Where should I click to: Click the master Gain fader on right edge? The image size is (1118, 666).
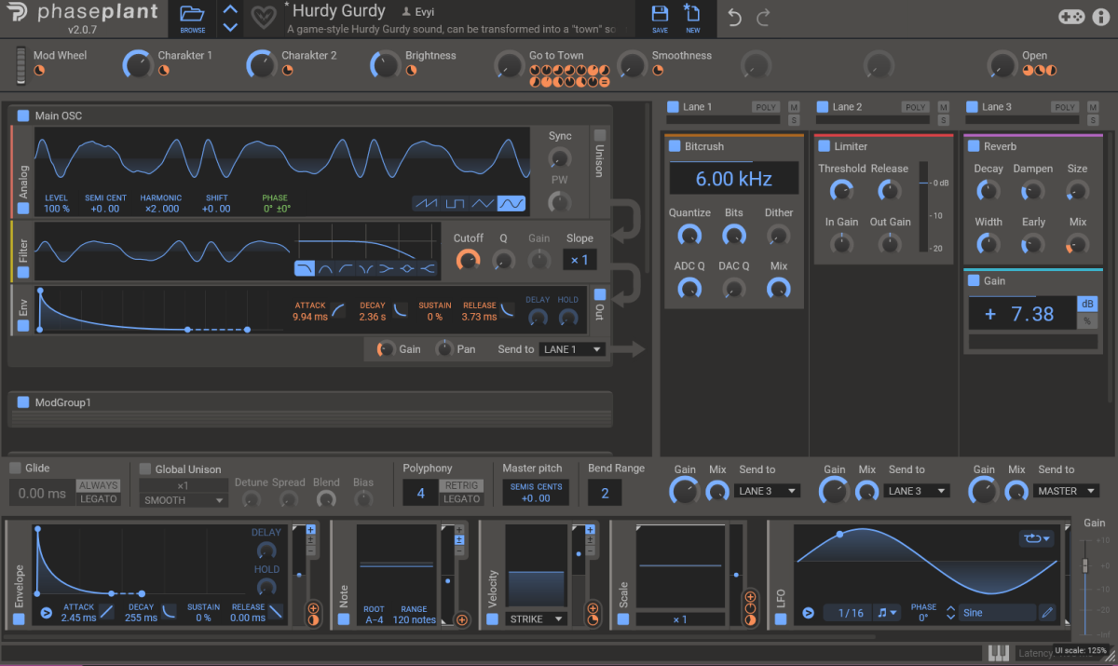pyautogui.click(x=1084, y=566)
